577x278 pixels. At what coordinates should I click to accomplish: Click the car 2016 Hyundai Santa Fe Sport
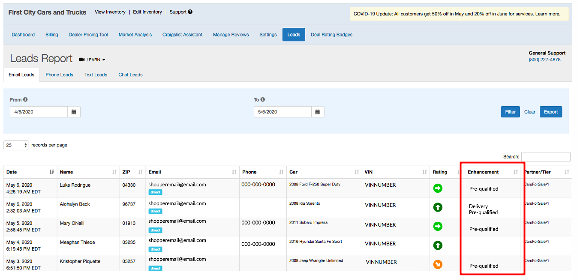click(x=316, y=241)
